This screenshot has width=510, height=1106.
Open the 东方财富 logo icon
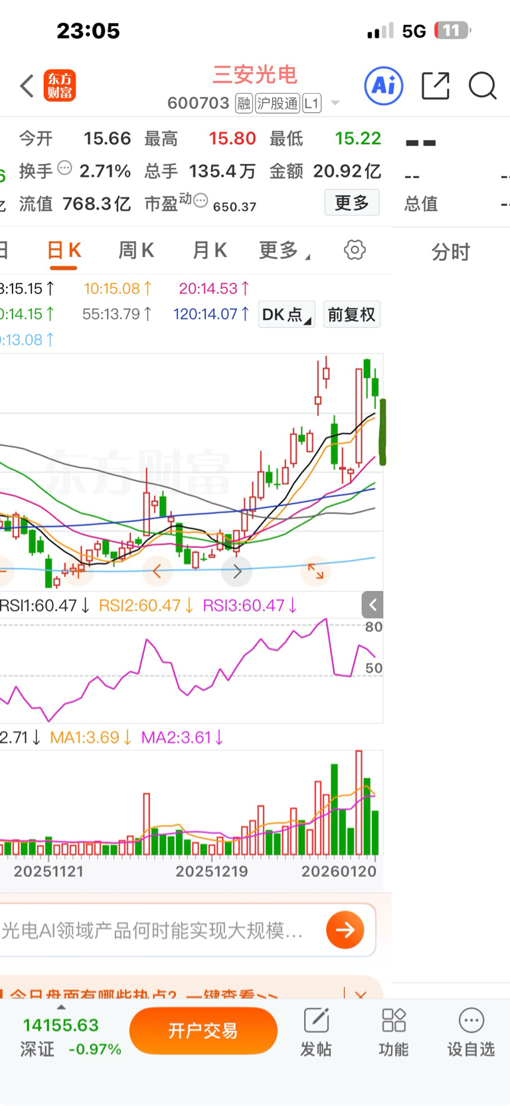[x=60, y=86]
